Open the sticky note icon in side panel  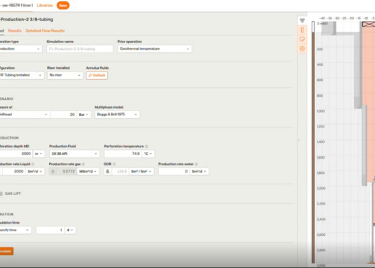pyautogui.click(x=302, y=40)
